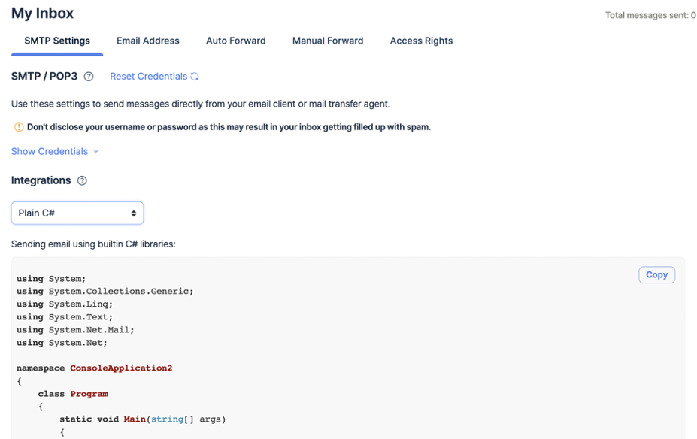Expand the Show Credentials section
Image resolution: width=697 pixels, height=439 pixels.
pyautogui.click(x=49, y=151)
